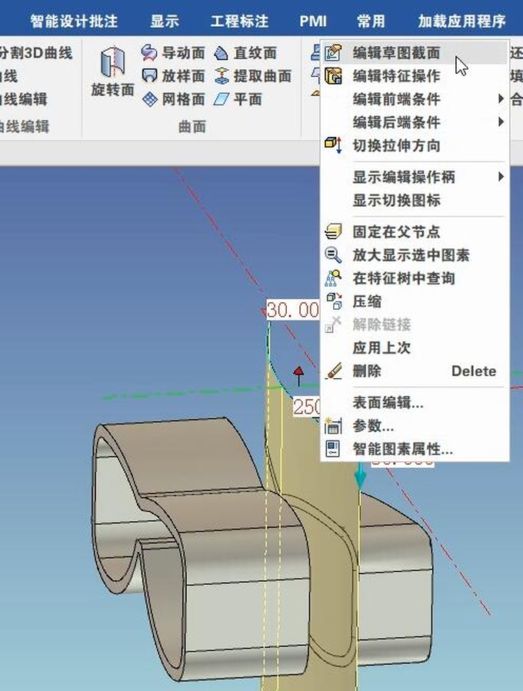
Task: Click the 压缩 suppress icon
Action: click(334, 301)
